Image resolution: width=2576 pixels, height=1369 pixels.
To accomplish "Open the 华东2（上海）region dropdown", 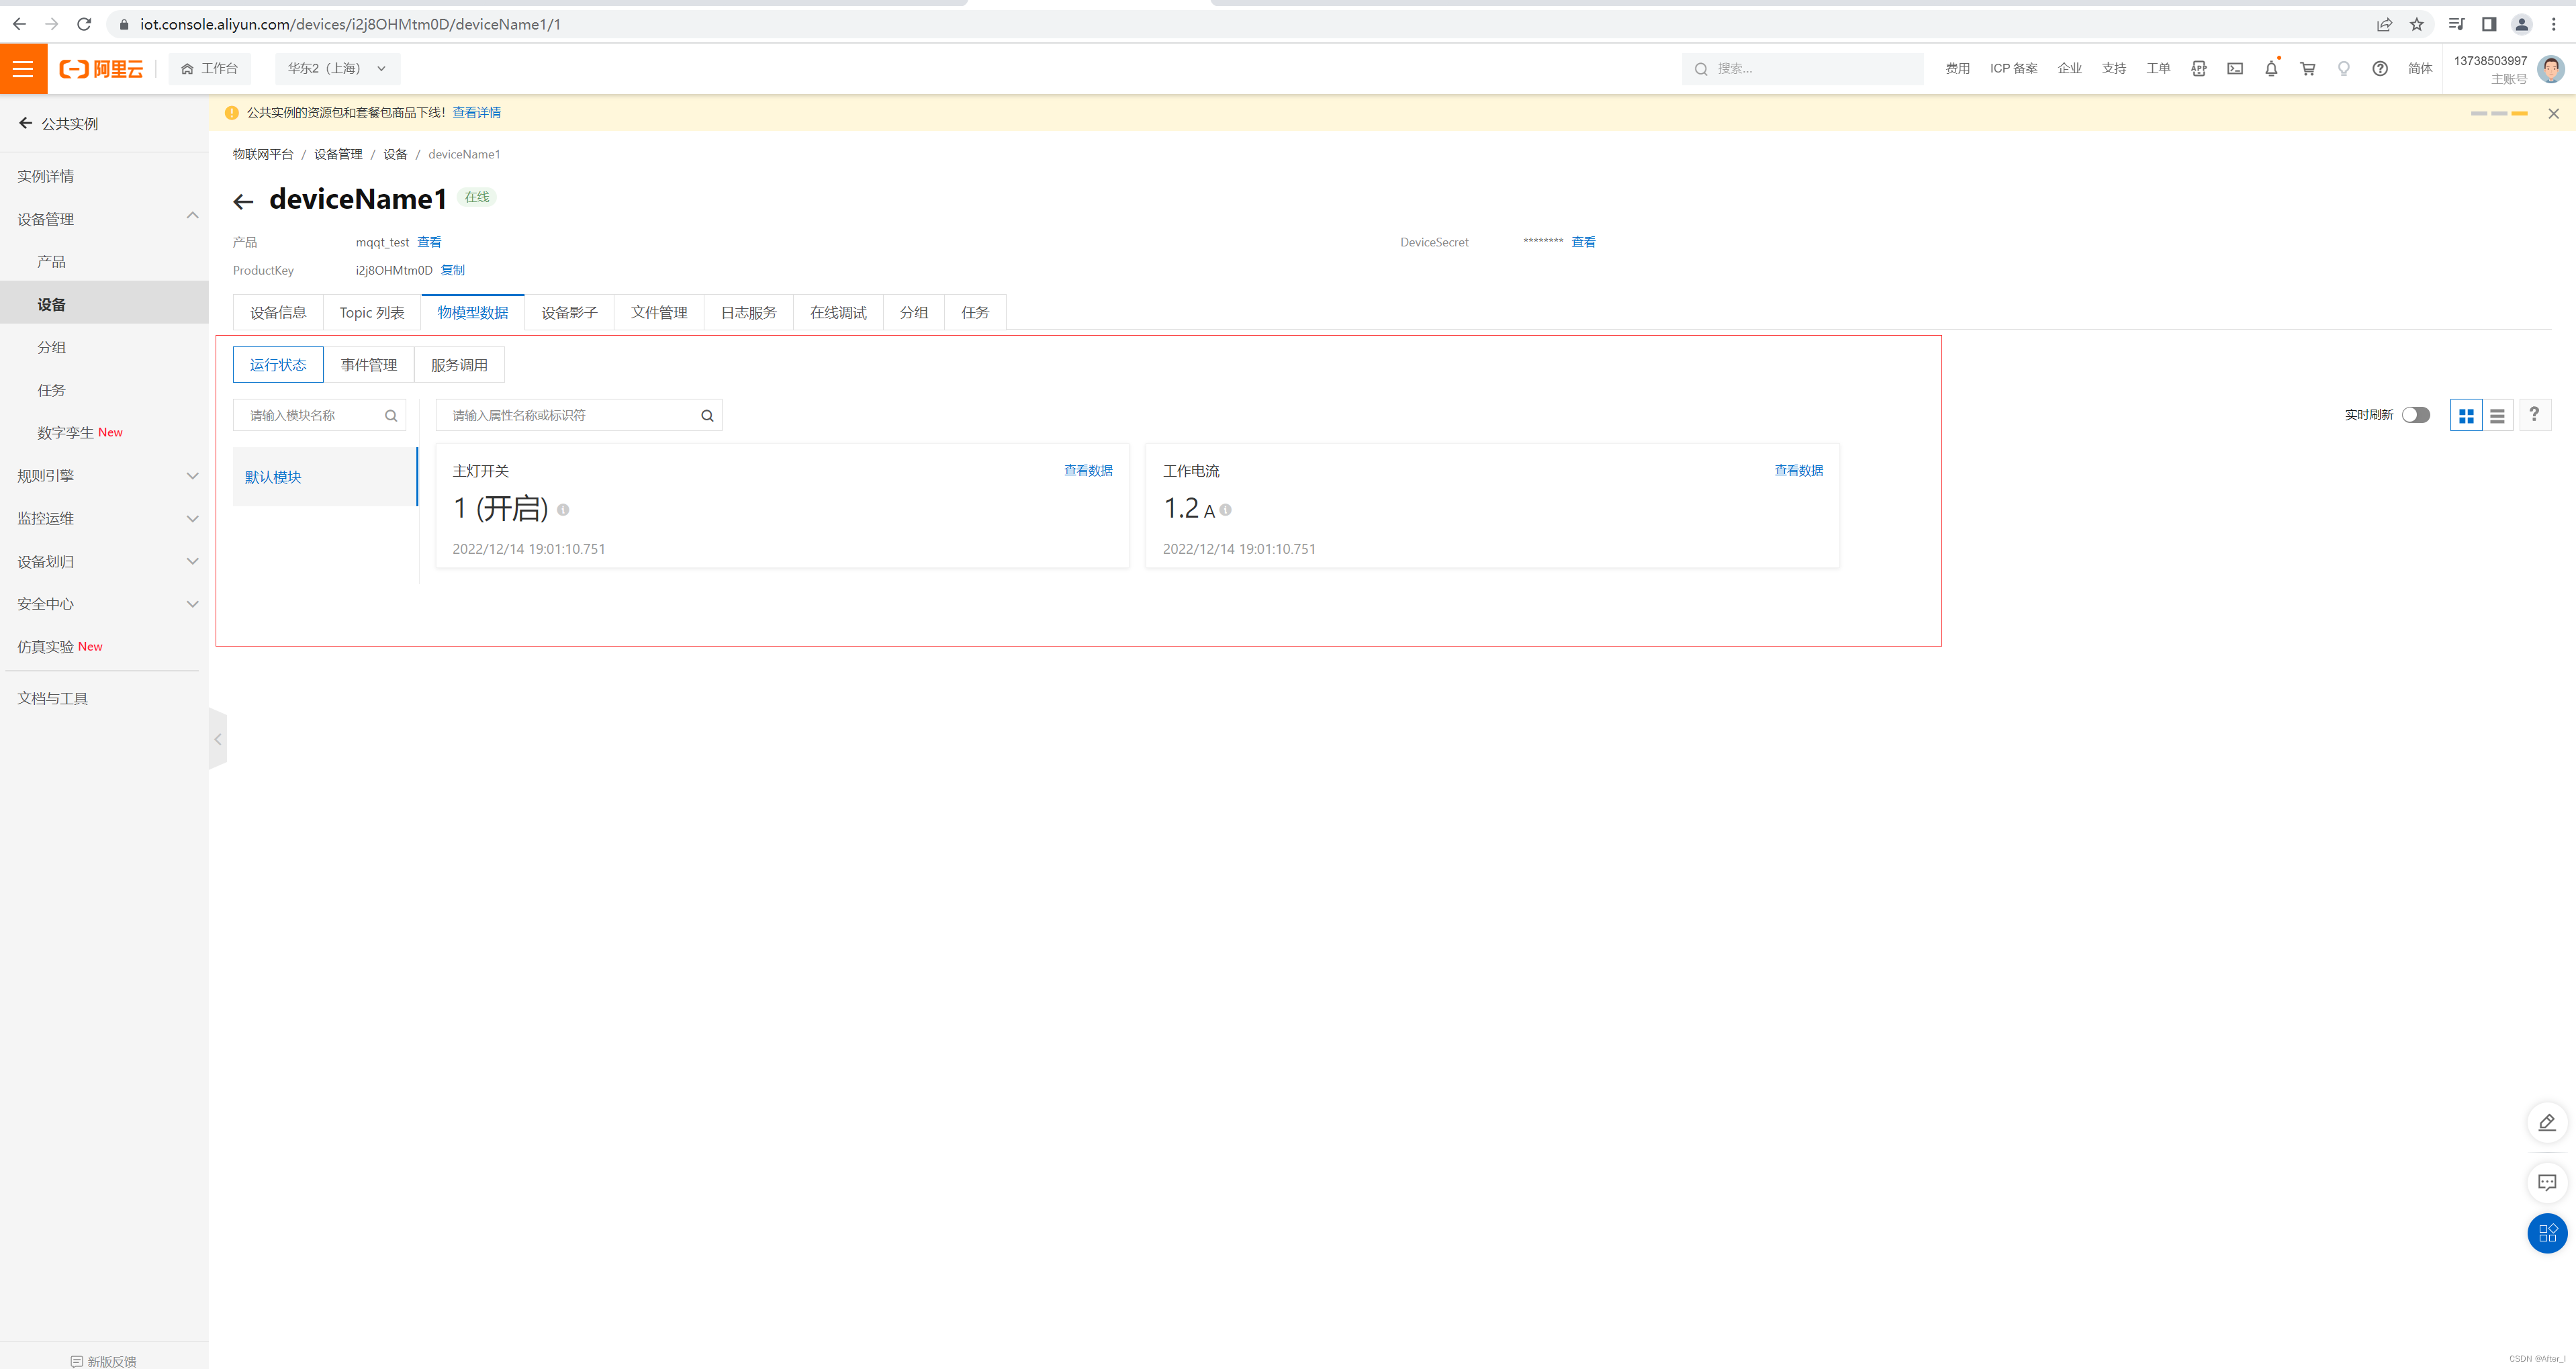I will tap(337, 69).
